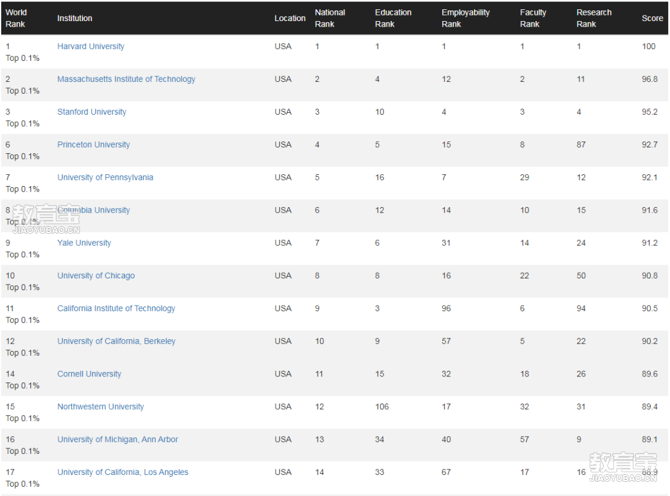670x496 pixels.
Task: Click the Institution column header
Action: (x=74, y=19)
